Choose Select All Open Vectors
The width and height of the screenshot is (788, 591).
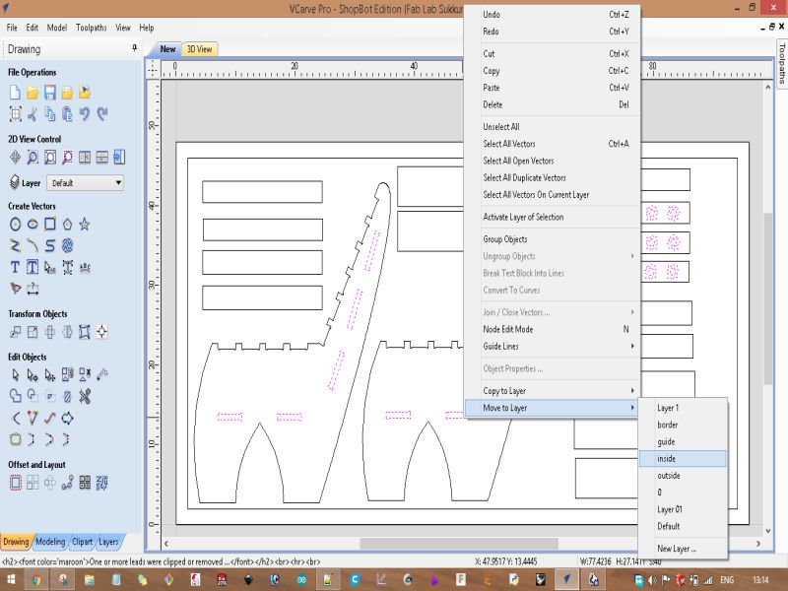pyautogui.click(x=553, y=161)
